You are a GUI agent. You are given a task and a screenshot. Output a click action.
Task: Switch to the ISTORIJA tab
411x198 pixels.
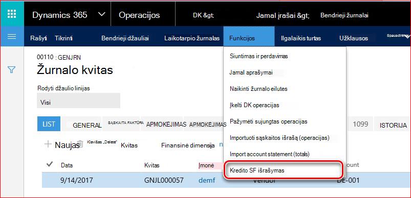[x=393, y=125]
